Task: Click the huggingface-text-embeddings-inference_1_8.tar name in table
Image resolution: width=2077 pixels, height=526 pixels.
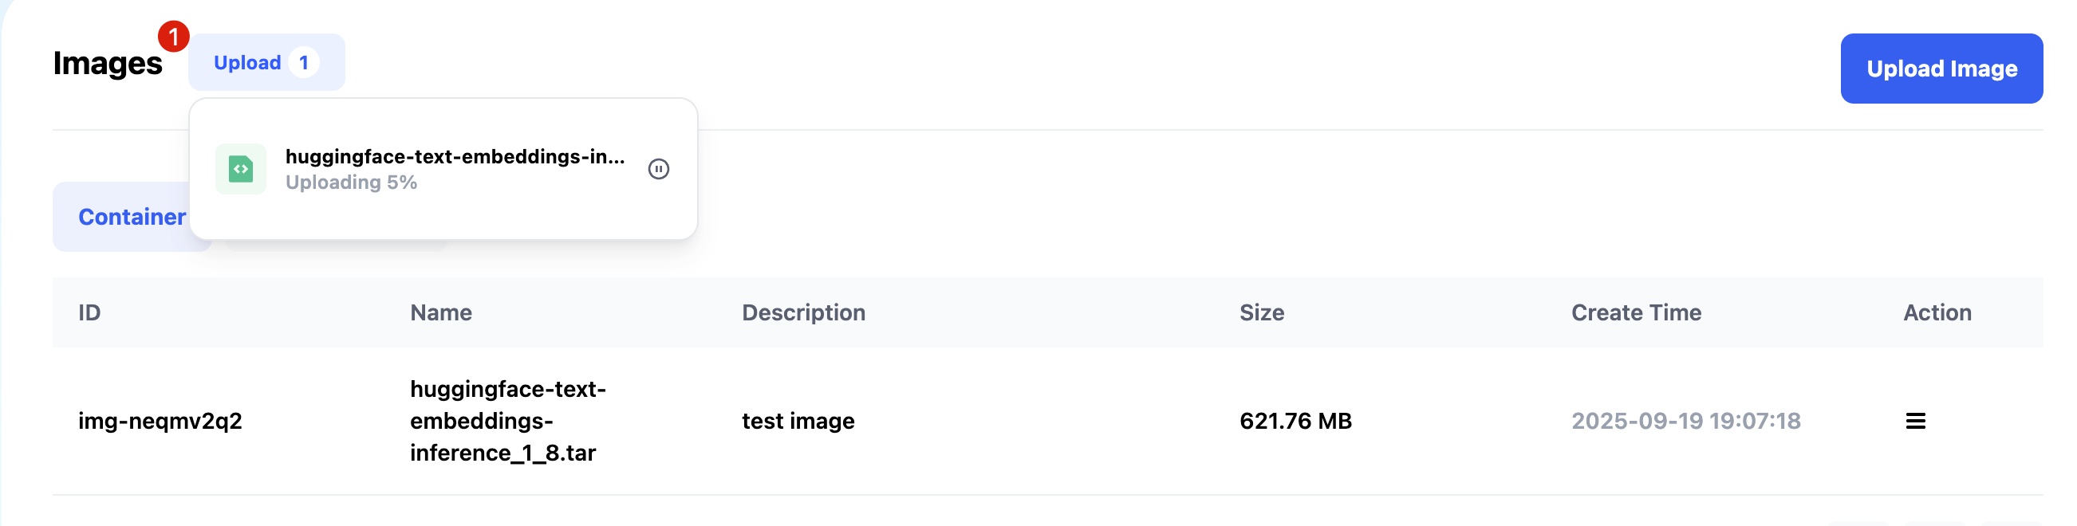Action: tap(507, 421)
